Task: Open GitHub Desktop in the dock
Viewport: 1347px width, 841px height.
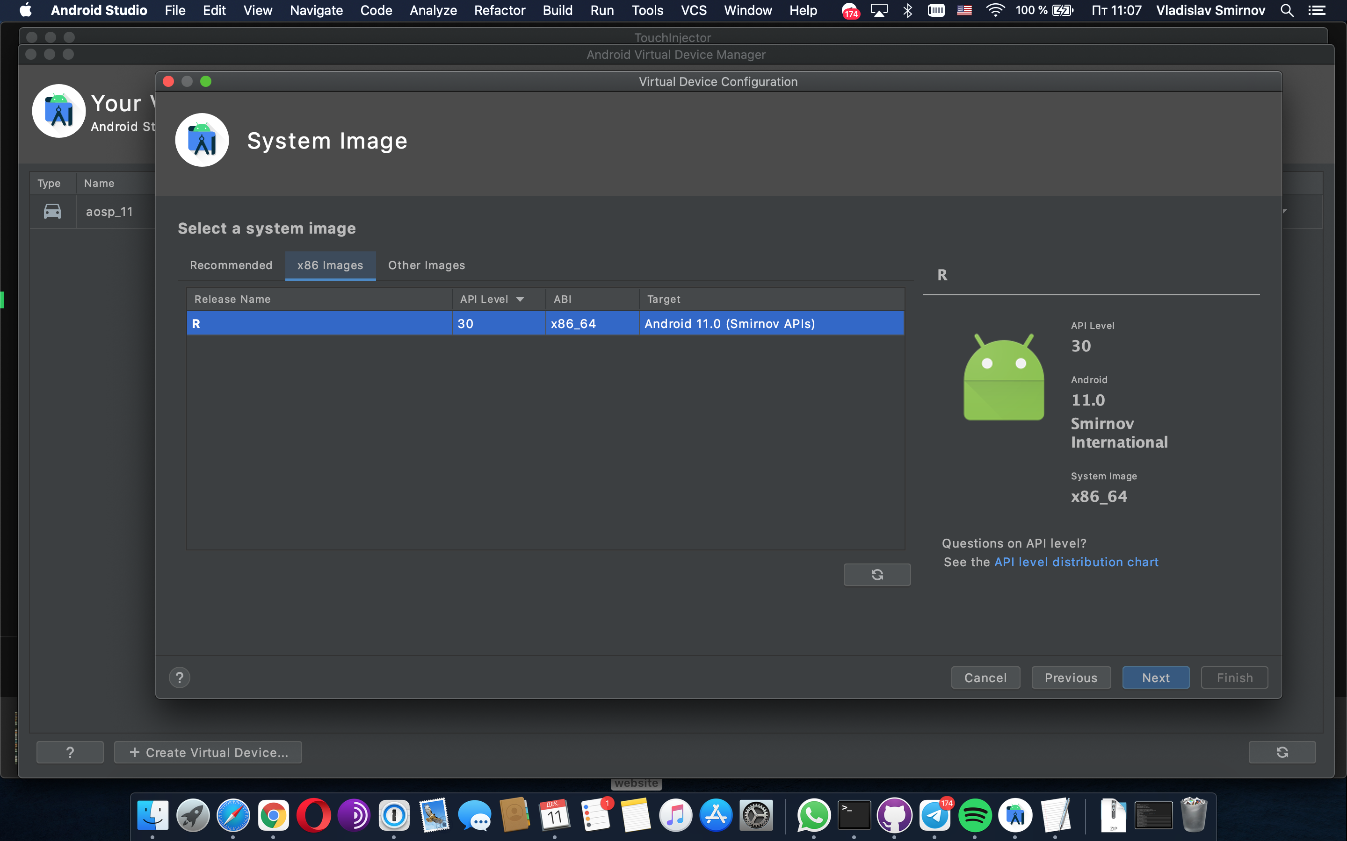Action: click(894, 816)
